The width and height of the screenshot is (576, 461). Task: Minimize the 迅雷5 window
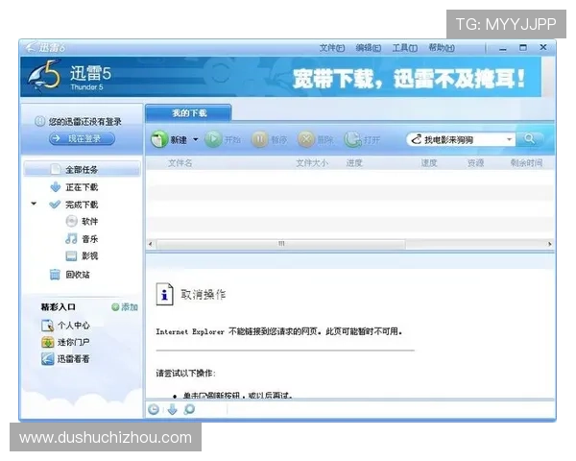coord(502,48)
